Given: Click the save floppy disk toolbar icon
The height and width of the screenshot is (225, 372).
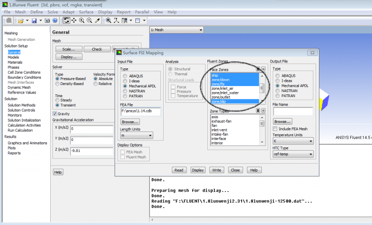Looking at the screenshot, I should [34, 20].
